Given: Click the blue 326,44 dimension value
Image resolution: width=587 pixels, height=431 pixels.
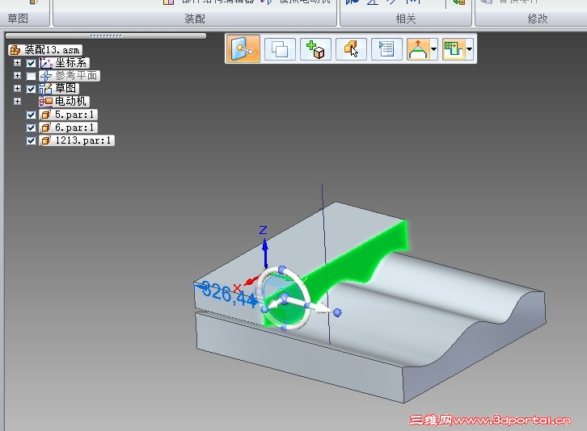Looking at the screenshot, I should [x=227, y=294].
